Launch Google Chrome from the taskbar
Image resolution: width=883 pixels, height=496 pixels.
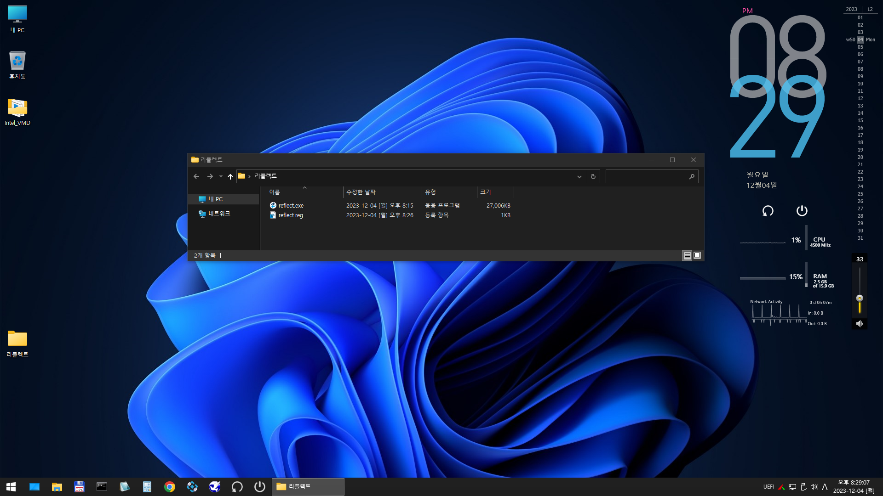(x=170, y=487)
